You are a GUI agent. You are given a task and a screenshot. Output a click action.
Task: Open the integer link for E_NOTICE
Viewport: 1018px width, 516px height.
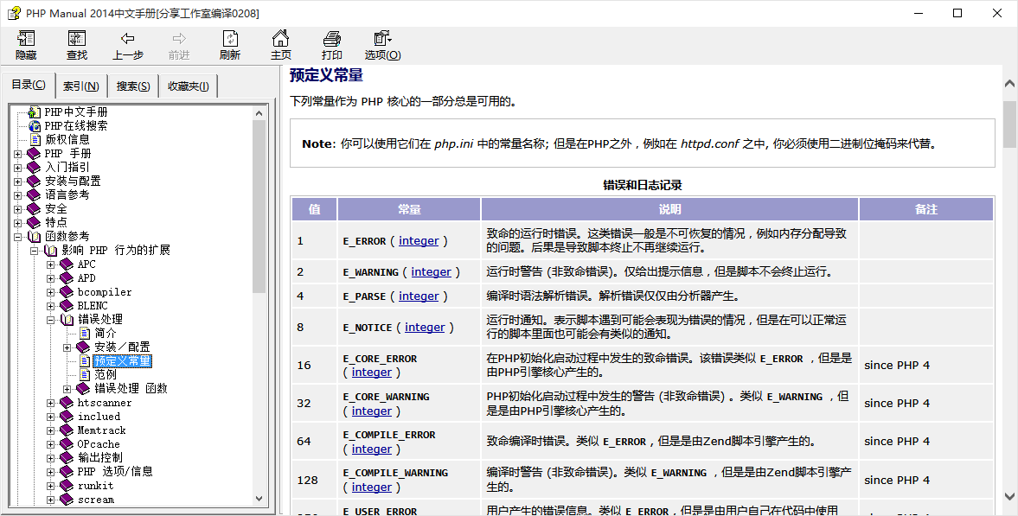click(x=425, y=327)
